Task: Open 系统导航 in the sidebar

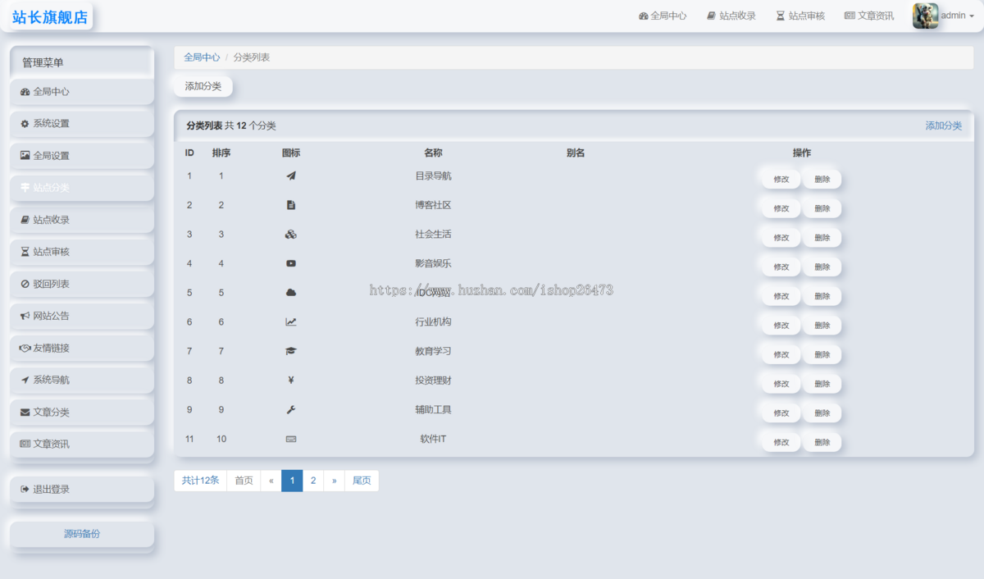Action: pos(82,380)
